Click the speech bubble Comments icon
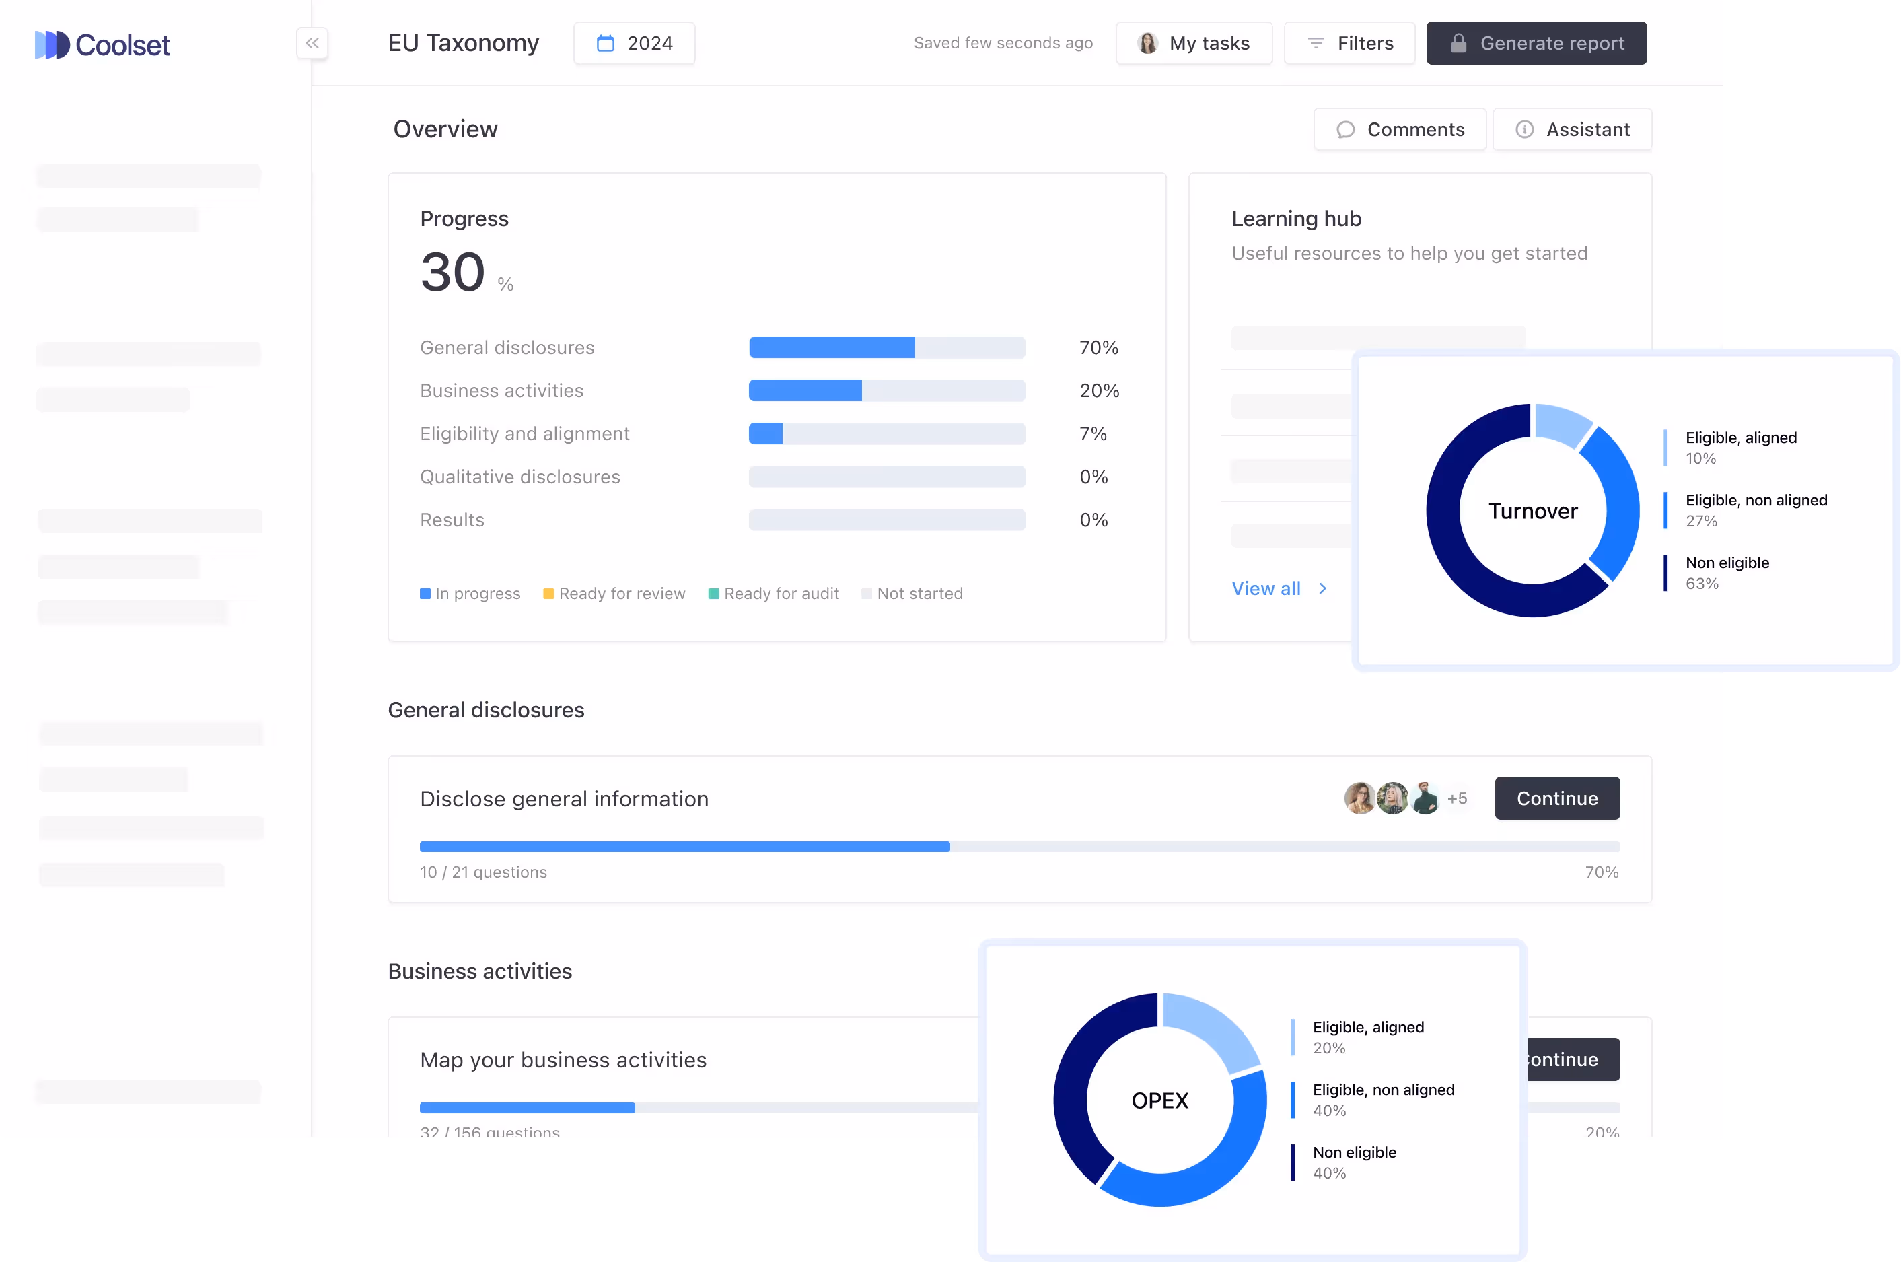This screenshot has height=1262, width=1901. coord(1345,130)
